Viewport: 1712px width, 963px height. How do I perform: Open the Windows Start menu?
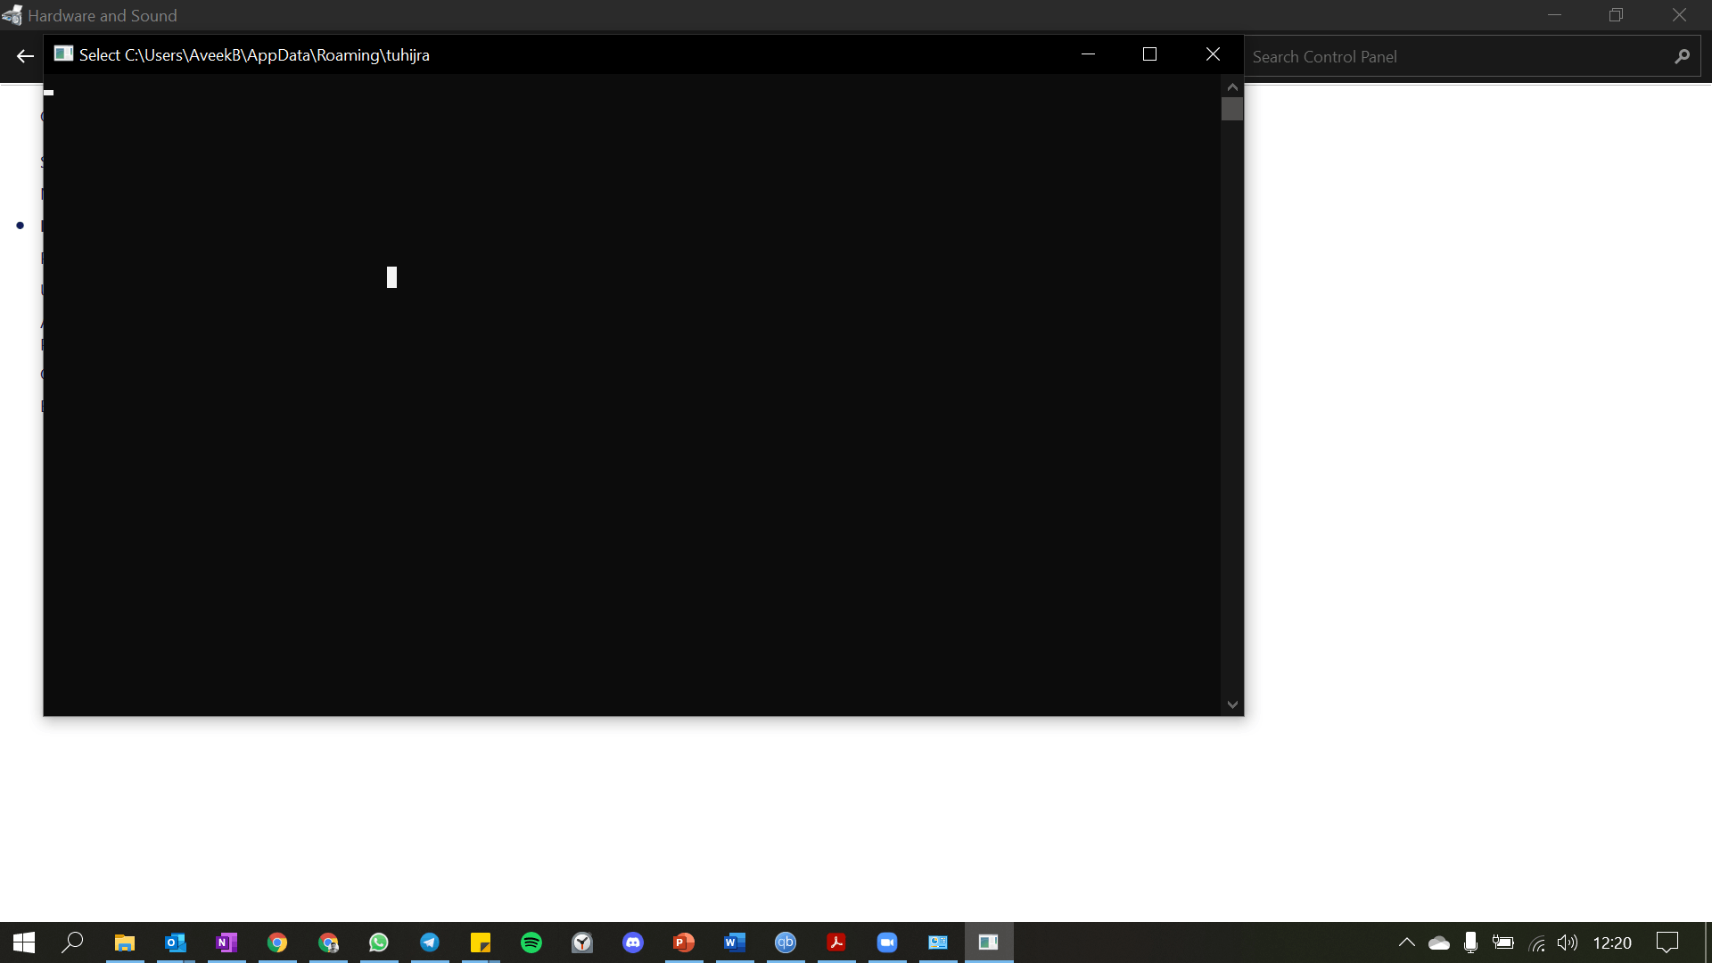24,942
